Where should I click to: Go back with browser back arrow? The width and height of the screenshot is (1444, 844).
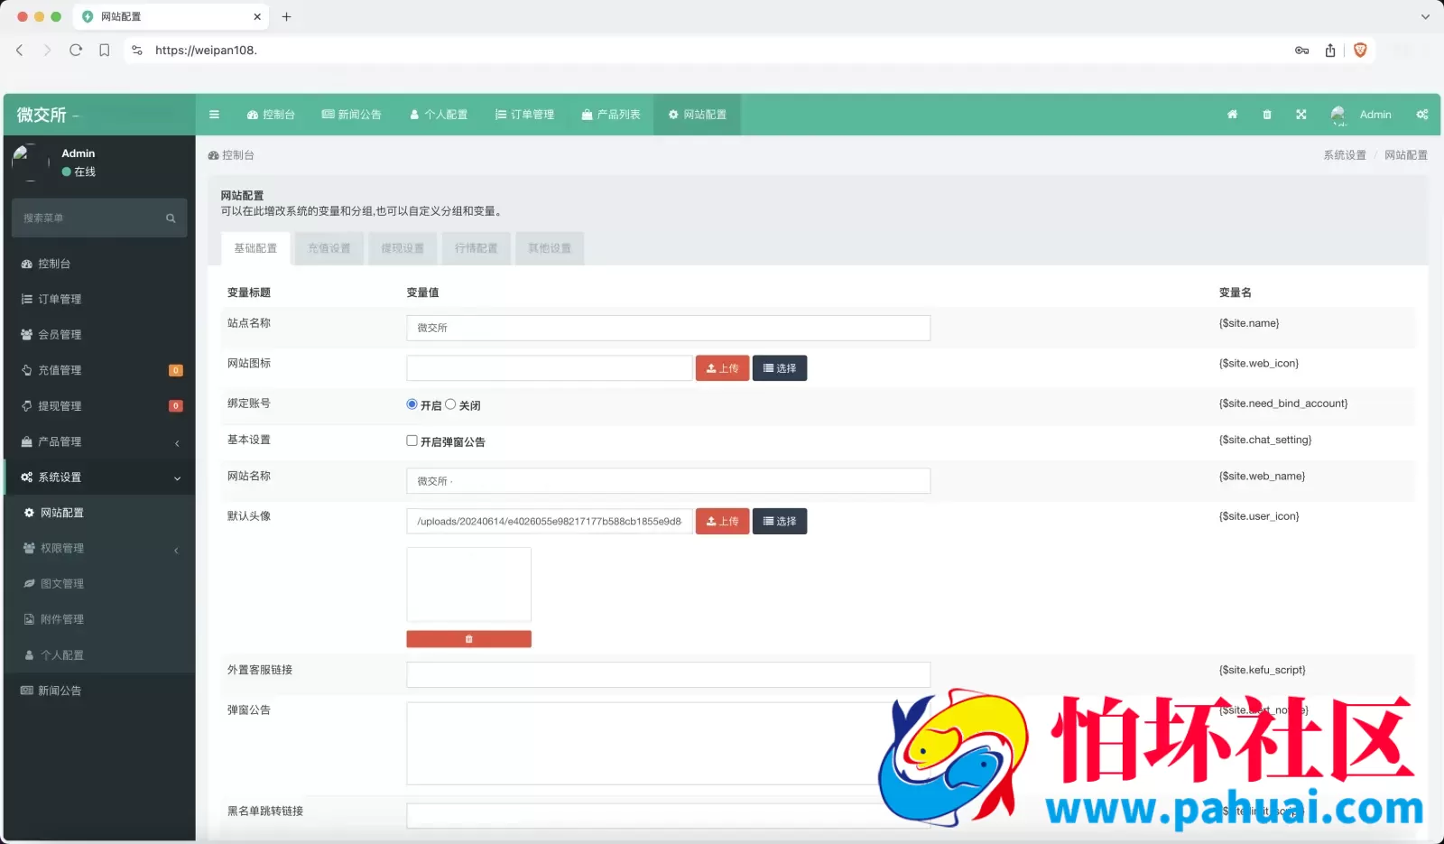[x=20, y=51]
